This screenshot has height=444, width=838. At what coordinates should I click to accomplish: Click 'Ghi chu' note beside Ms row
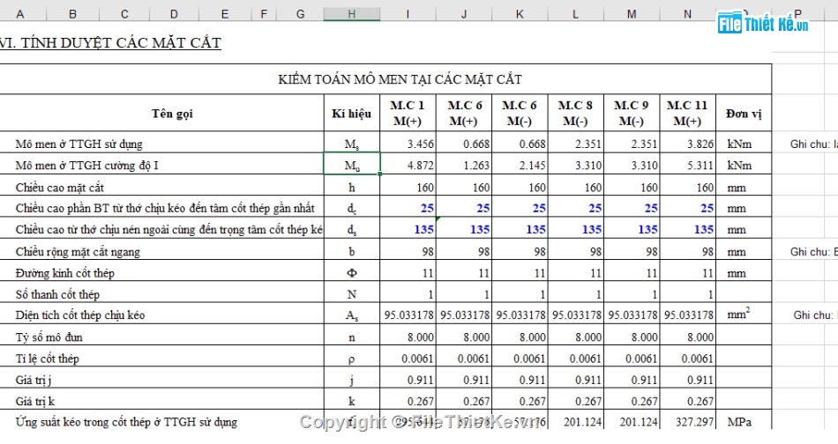coord(813,144)
